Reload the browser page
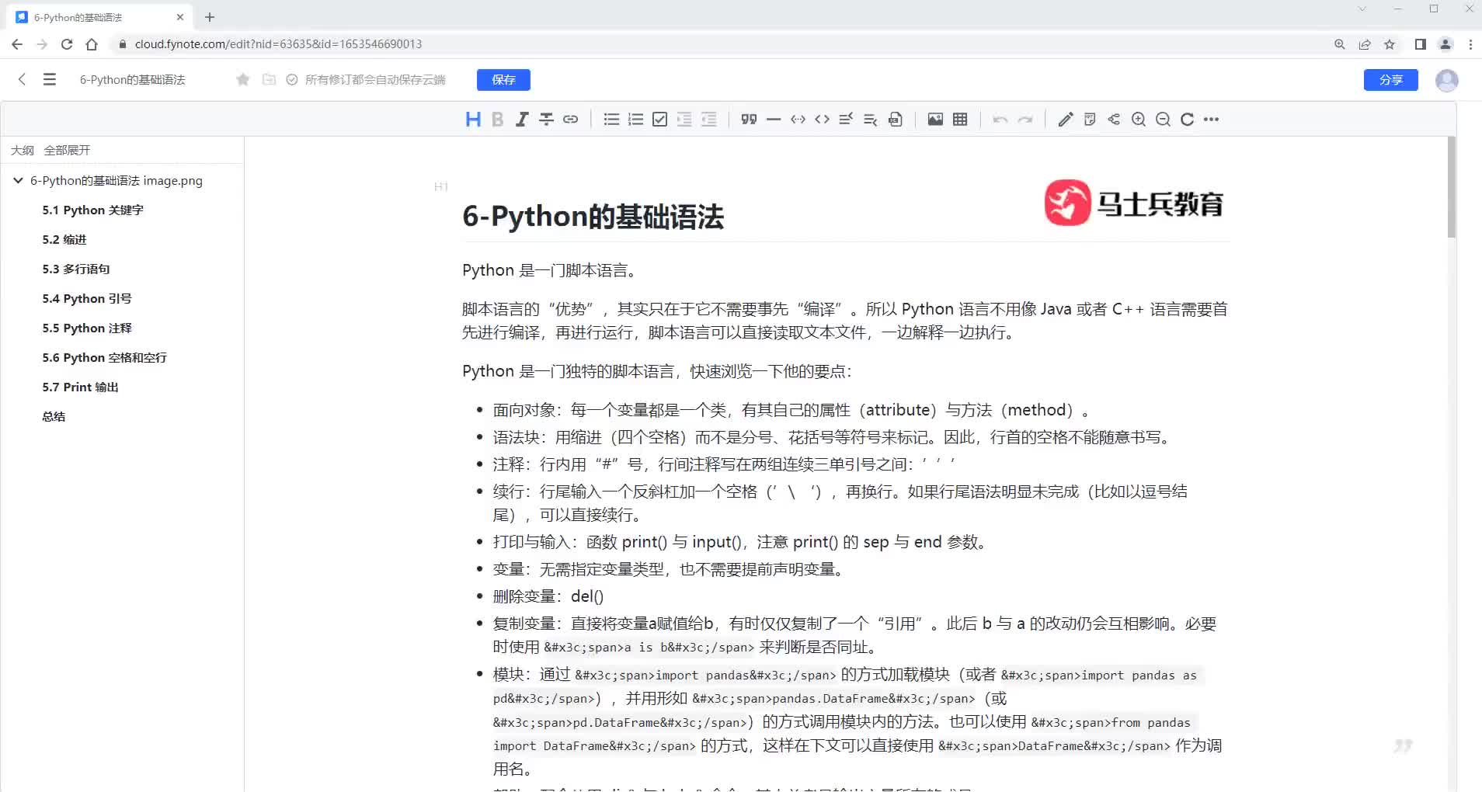Image resolution: width=1482 pixels, height=792 pixels. point(67,44)
